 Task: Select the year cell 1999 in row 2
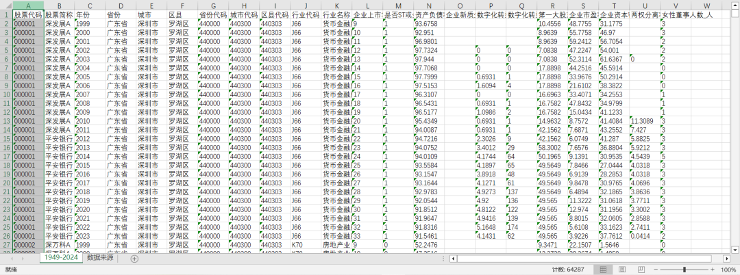(x=90, y=24)
